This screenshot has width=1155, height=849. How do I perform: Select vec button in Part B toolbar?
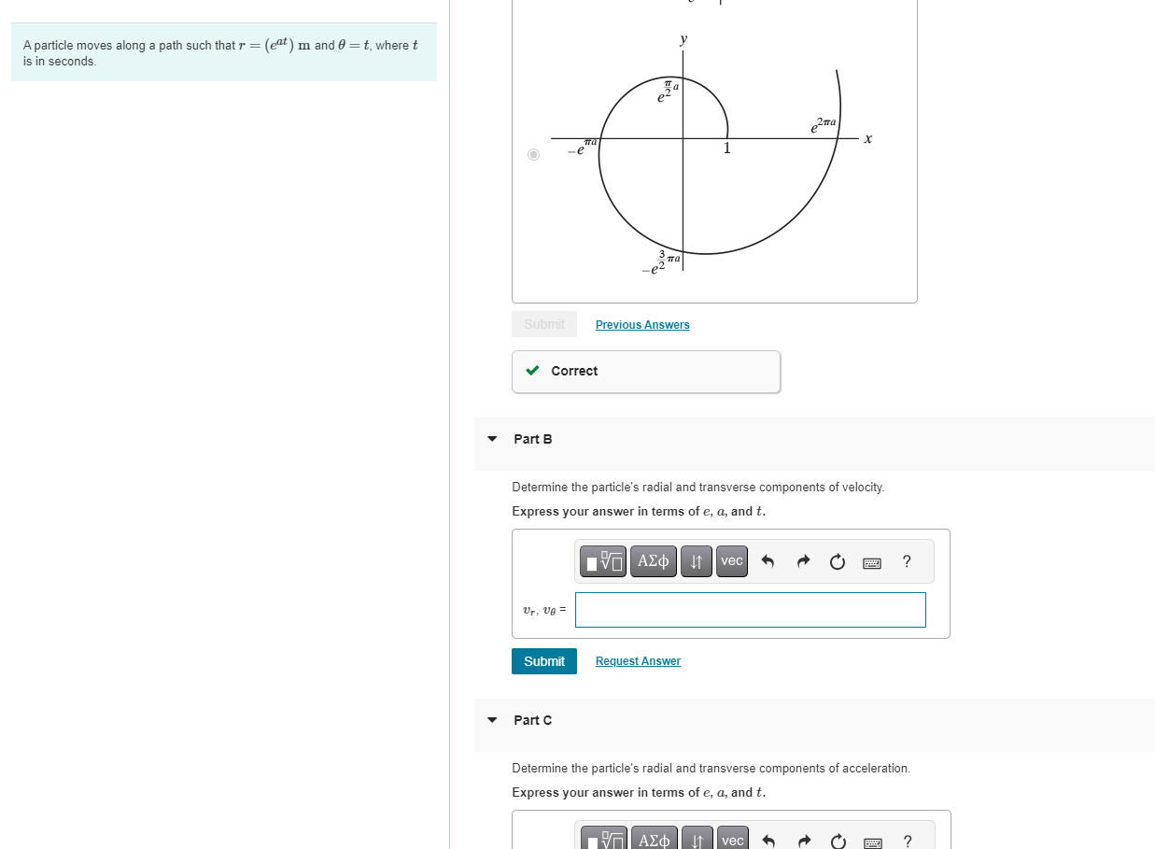click(732, 561)
